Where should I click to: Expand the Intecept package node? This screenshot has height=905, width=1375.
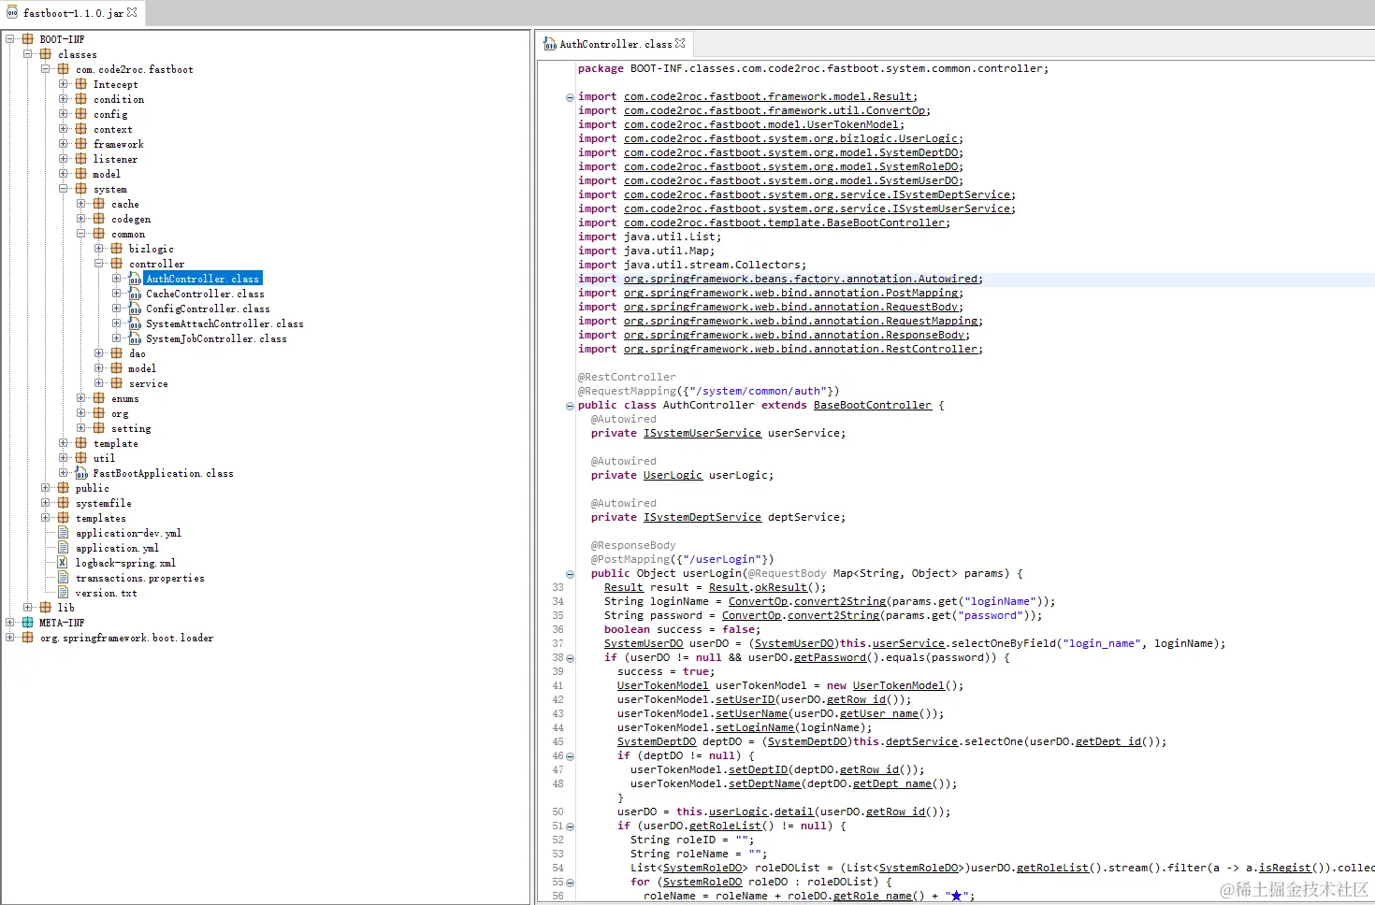(x=64, y=84)
